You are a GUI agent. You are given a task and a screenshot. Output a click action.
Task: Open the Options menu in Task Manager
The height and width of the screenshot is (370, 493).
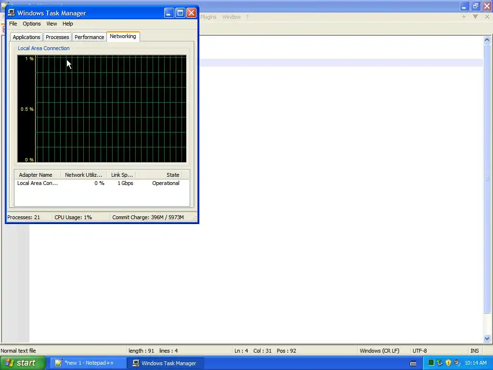(x=31, y=24)
